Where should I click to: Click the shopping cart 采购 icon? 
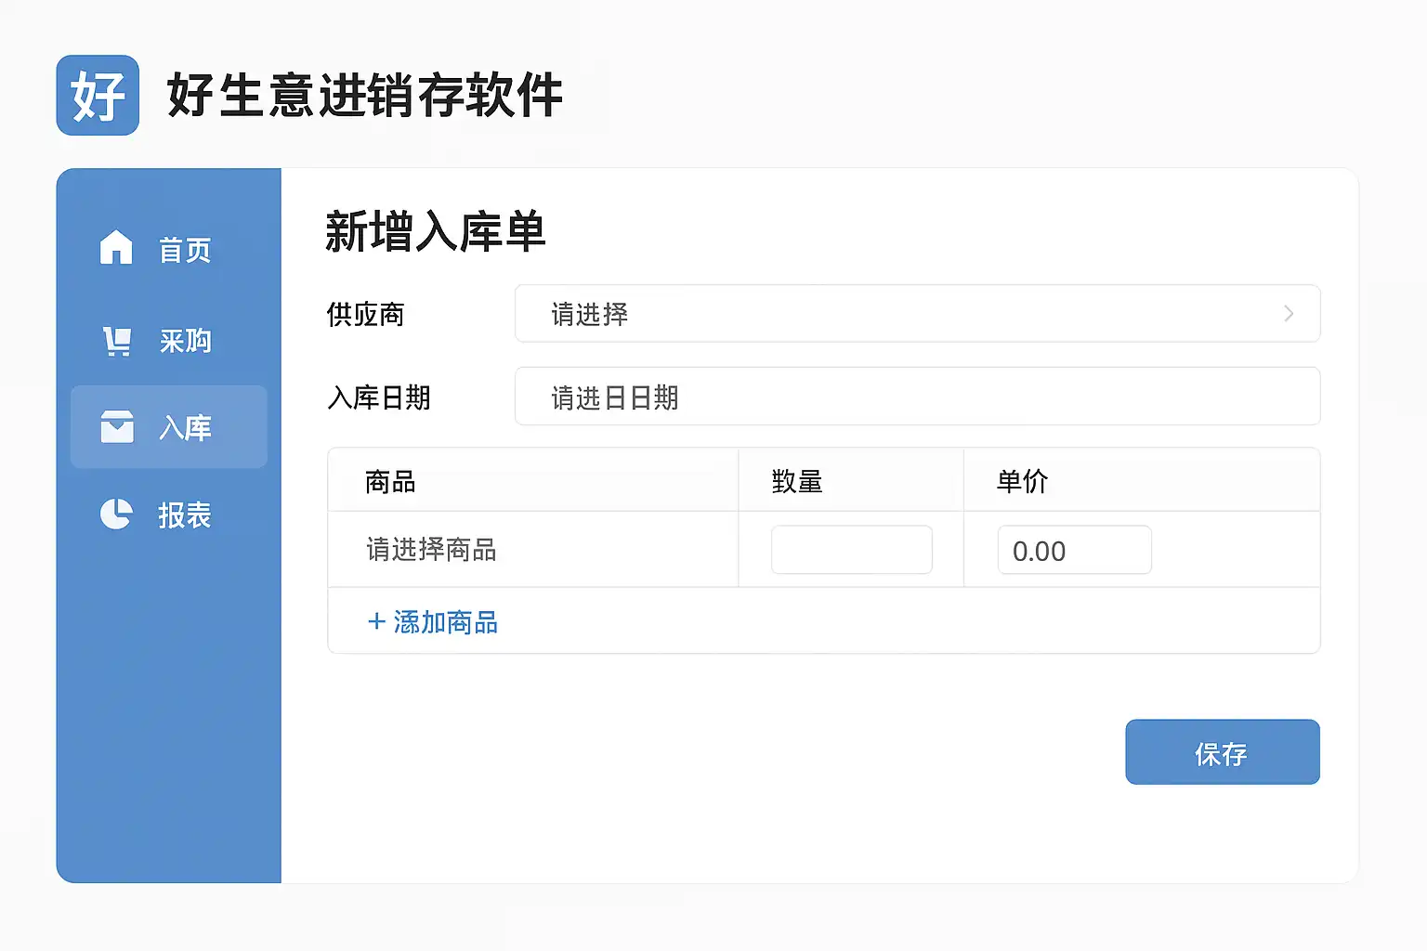tap(117, 341)
